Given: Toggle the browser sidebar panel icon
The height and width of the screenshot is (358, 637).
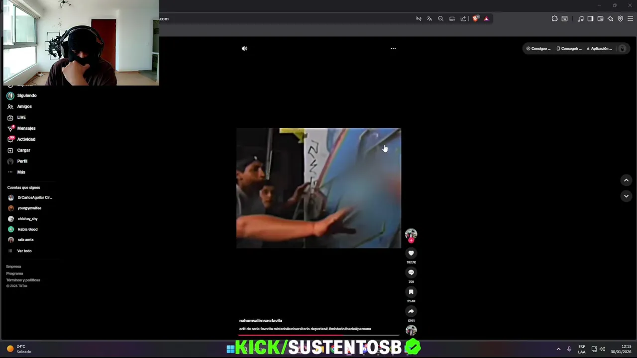Looking at the screenshot, I should pos(590,19).
